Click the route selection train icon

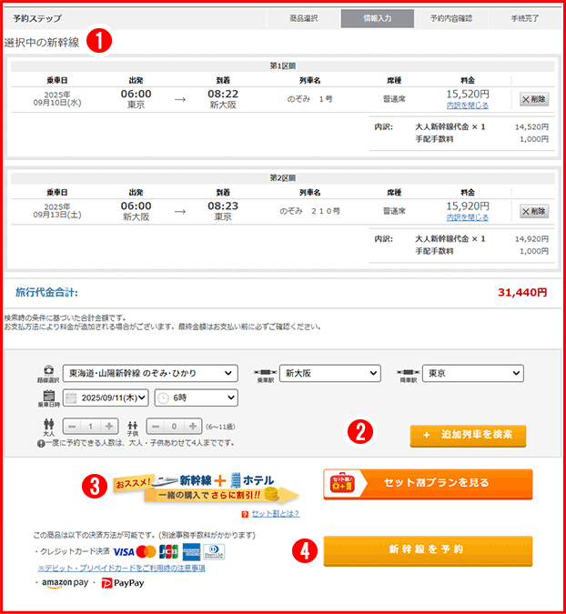[48, 370]
